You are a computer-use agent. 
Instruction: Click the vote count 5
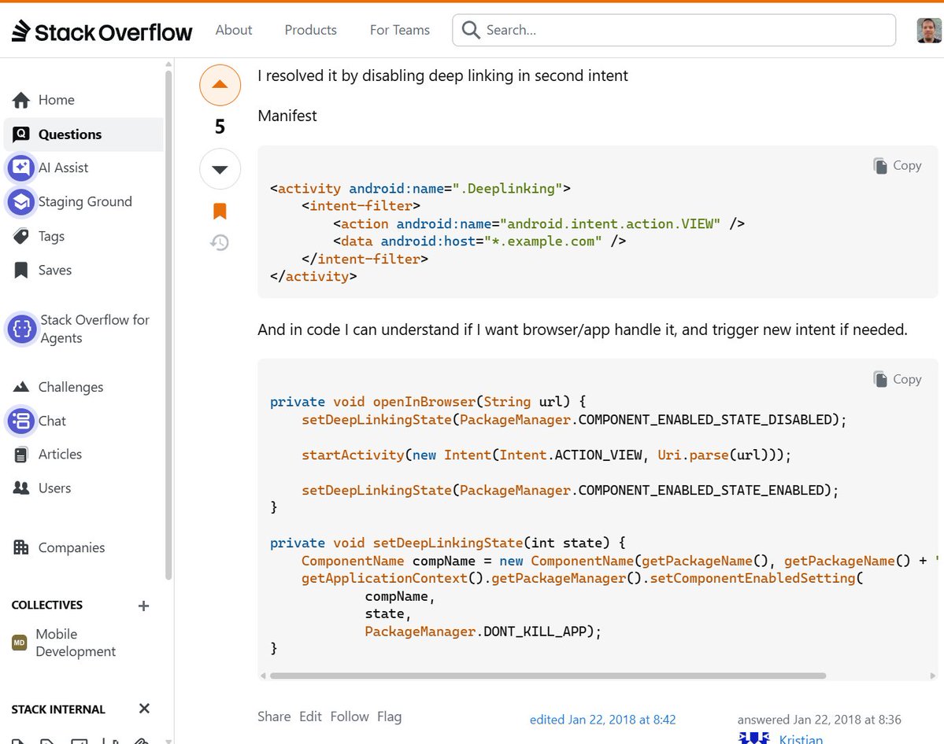pyautogui.click(x=220, y=127)
